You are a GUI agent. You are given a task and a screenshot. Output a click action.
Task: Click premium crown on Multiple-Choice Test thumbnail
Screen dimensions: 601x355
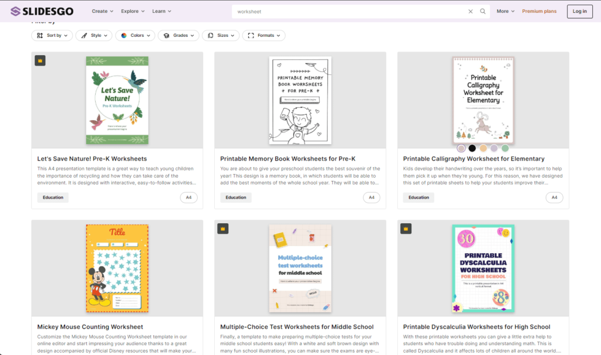click(223, 228)
